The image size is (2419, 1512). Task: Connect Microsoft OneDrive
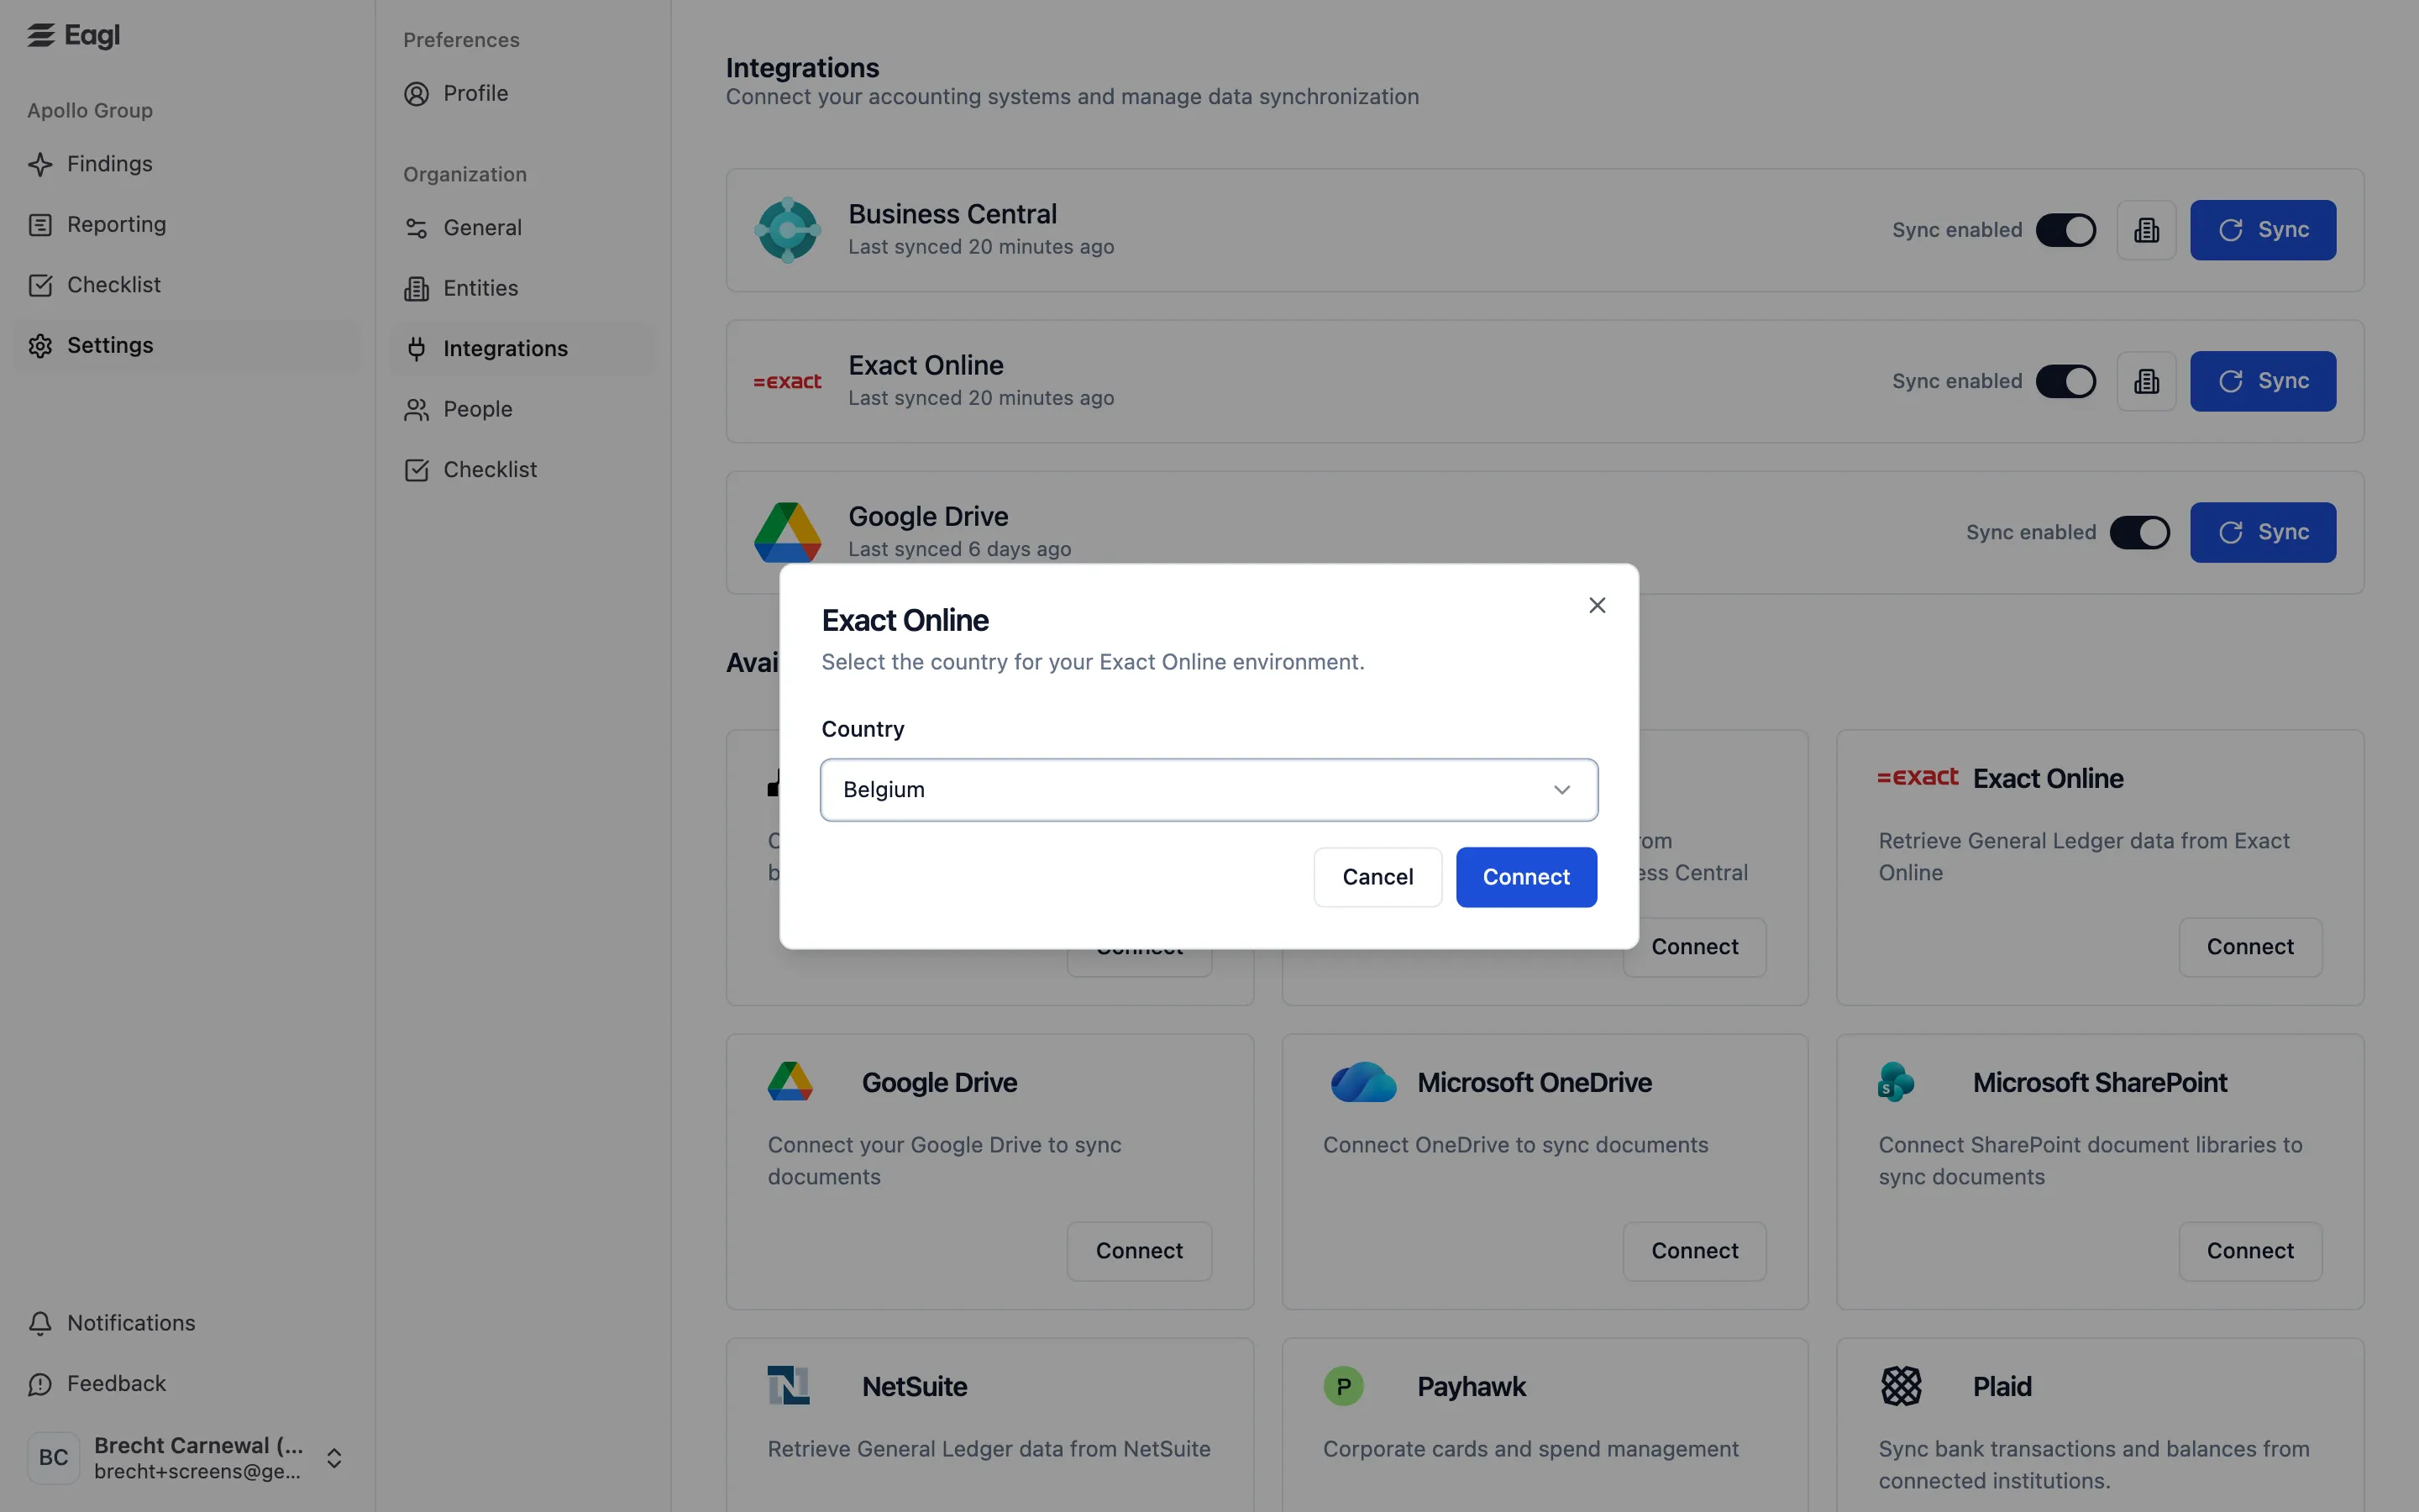tap(1694, 1251)
